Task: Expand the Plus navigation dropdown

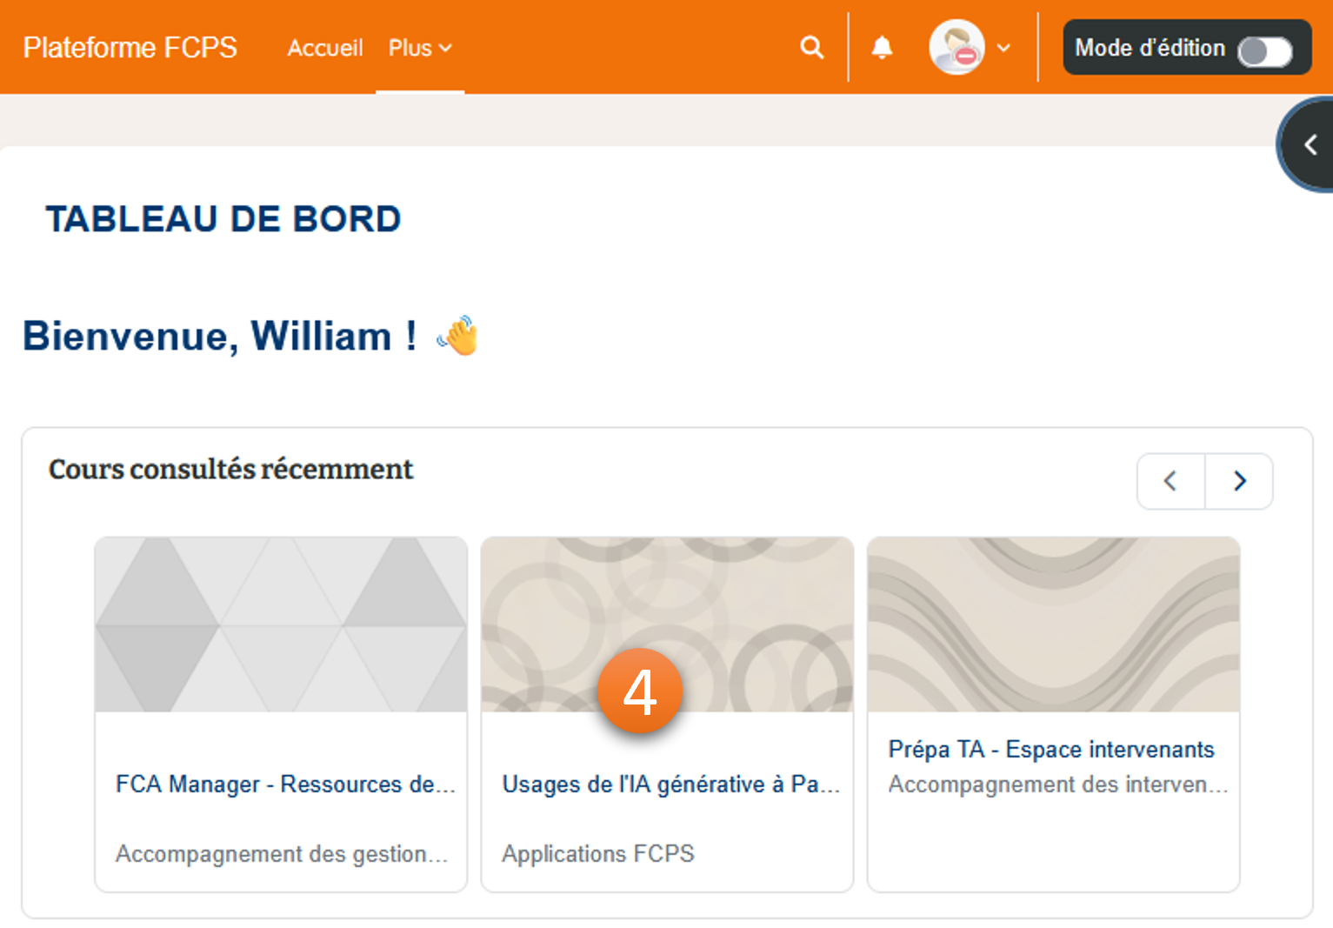Action: [x=420, y=48]
